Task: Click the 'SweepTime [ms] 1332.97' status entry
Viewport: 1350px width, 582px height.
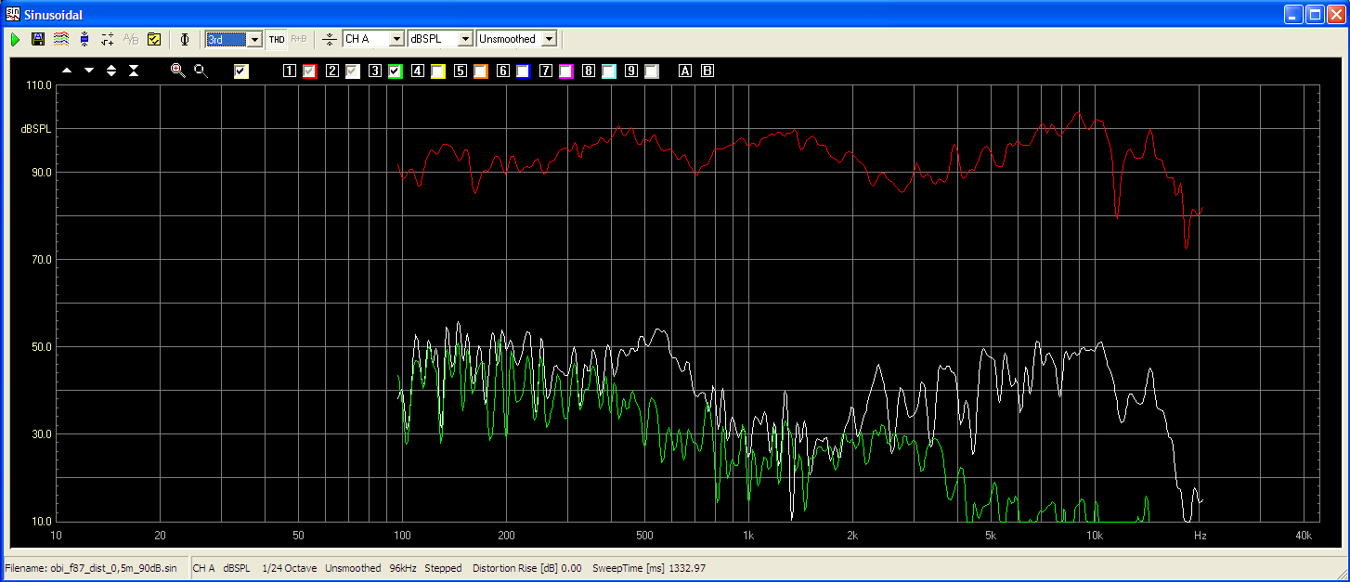Action: coord(649,568)
